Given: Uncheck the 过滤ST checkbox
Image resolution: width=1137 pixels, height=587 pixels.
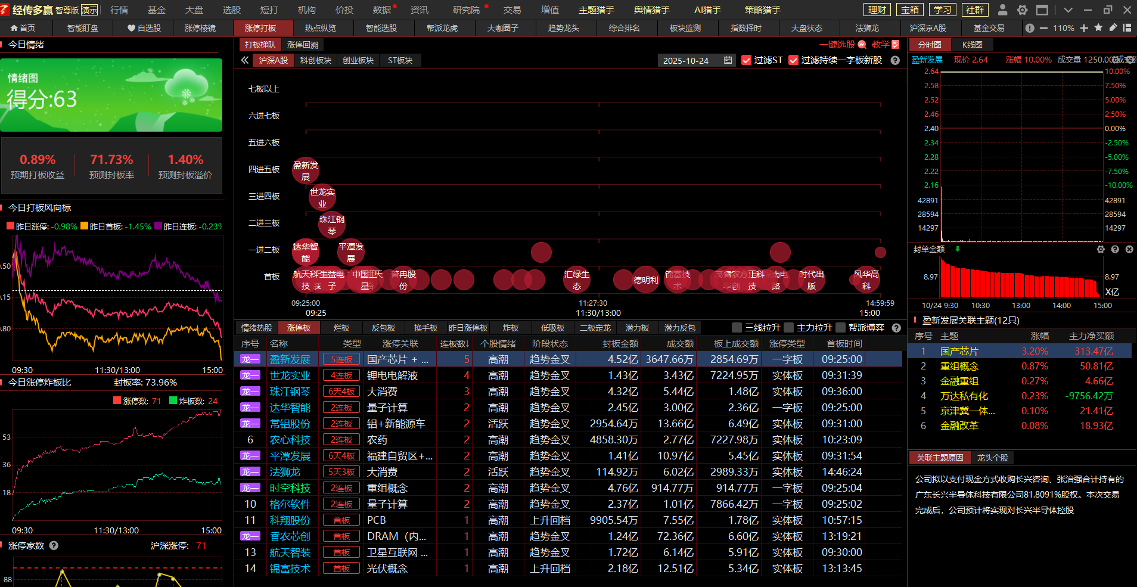Looking at the screenshot, I should [746, 60].
